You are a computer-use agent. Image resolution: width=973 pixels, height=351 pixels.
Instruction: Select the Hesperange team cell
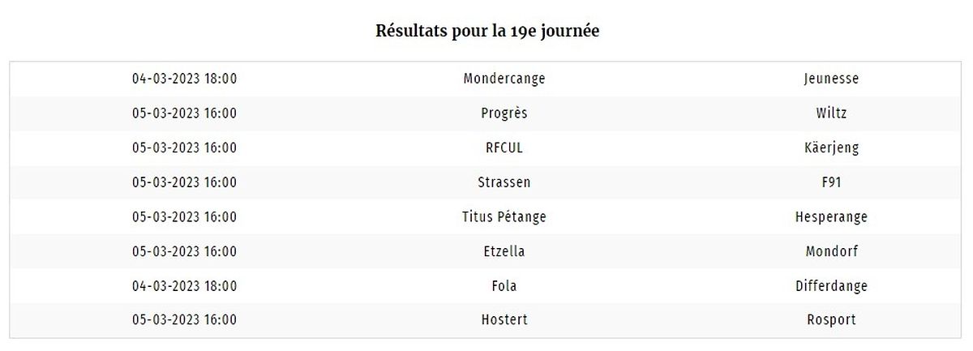click(x=832, y=217)
